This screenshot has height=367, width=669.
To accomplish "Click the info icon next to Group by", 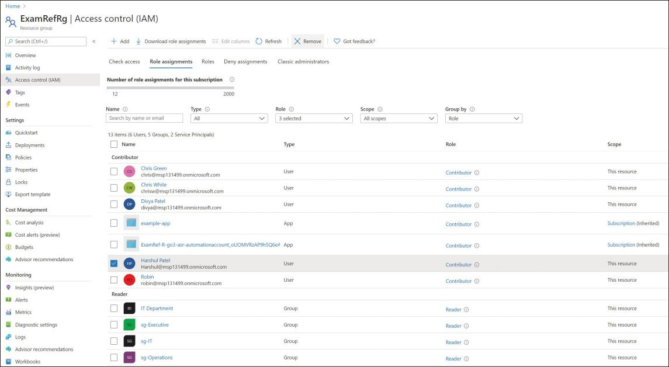I will 472,109.
